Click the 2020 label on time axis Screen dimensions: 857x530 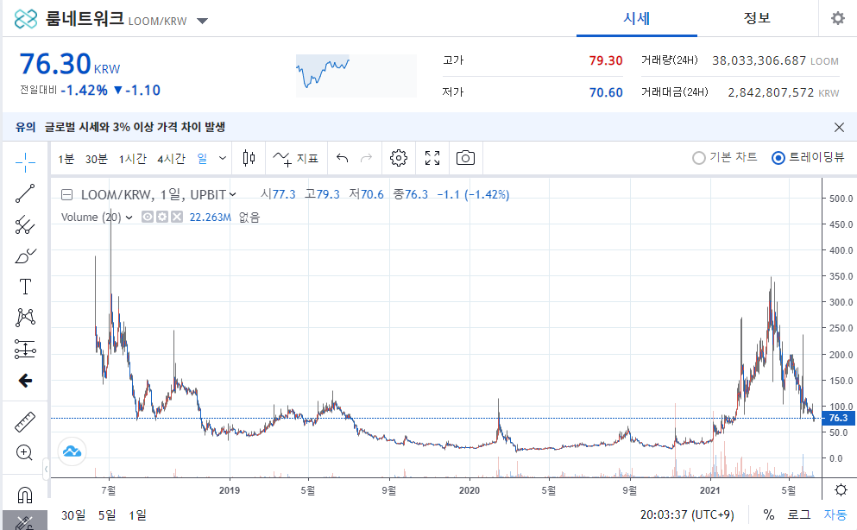pos(469,490)
